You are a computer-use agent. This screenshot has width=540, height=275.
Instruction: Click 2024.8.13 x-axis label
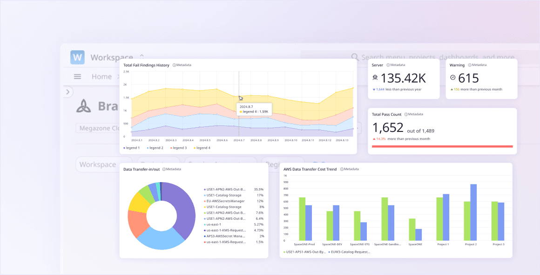343,140
